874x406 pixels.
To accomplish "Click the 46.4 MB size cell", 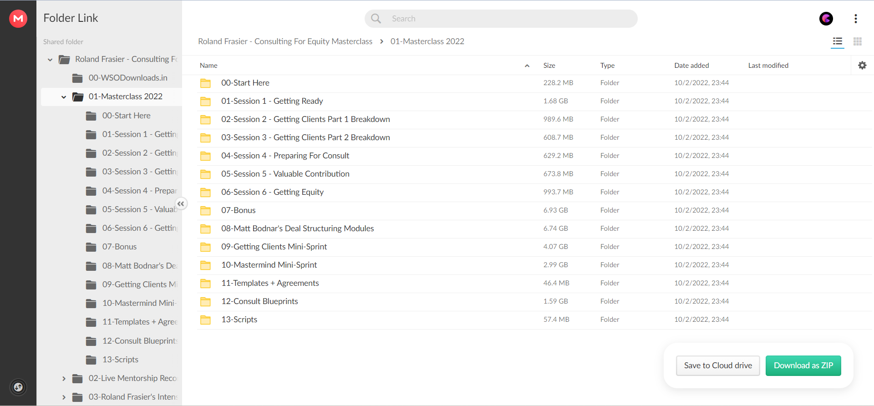I will point(556,283).
